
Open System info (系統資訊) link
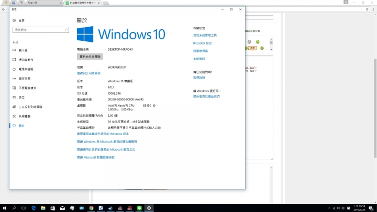pyautogui.click(x=199, y=59)
